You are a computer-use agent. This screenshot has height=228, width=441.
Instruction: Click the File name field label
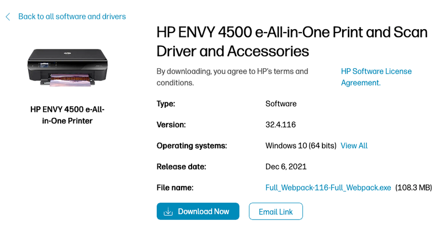(x=175, y=188)
